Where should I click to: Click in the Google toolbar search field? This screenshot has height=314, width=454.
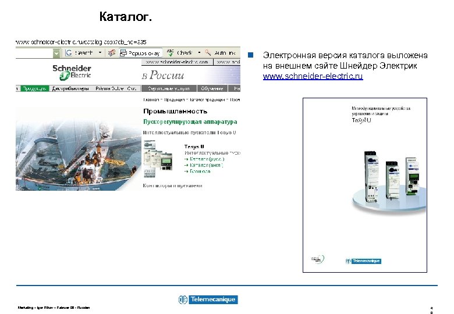point(34,53)
